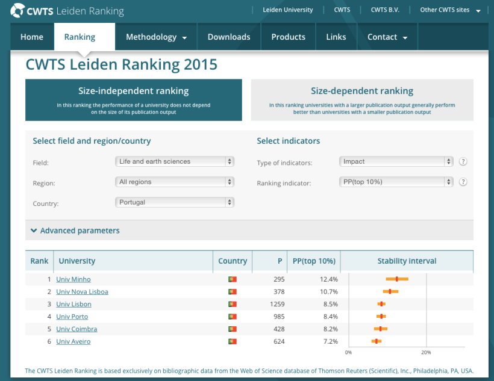Open the Country dropdown showing Portugal
494x381 pixels.
click(174, 202)
